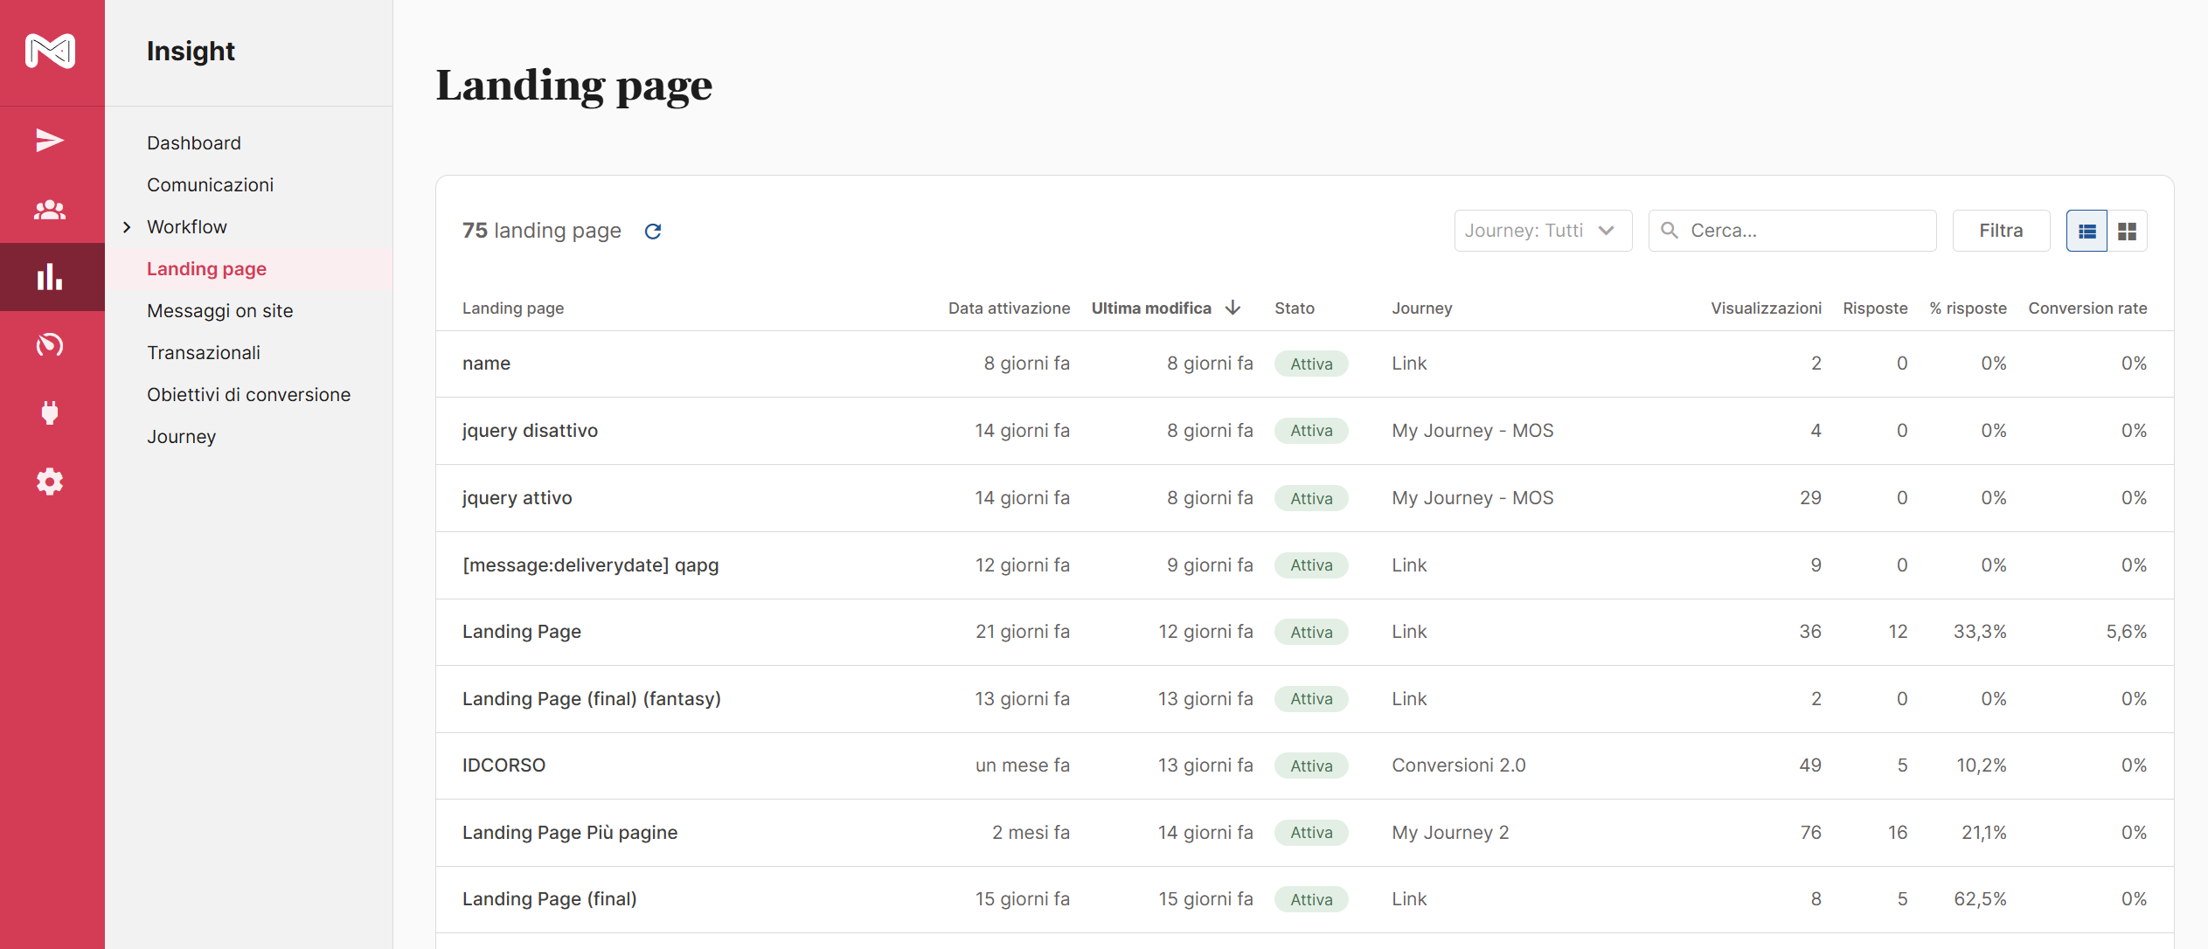Go to Messaggi on site menu
The height and width of the screenshot is (949, 2208).
[x=219, y=311]
